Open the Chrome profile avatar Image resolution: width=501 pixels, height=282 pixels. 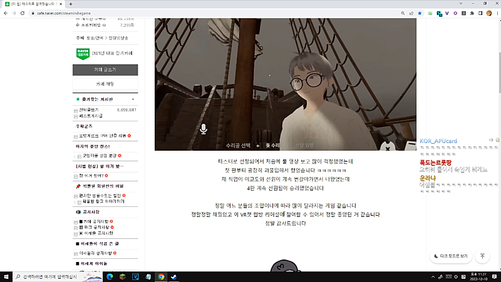point(489,13)
